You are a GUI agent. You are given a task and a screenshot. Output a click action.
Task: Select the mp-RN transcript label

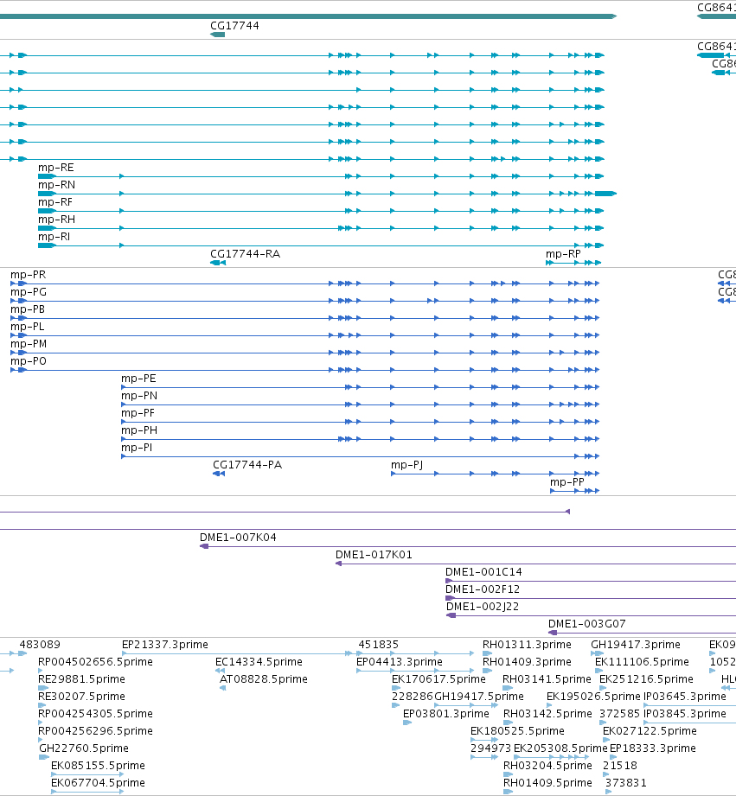tap(56, 185)
